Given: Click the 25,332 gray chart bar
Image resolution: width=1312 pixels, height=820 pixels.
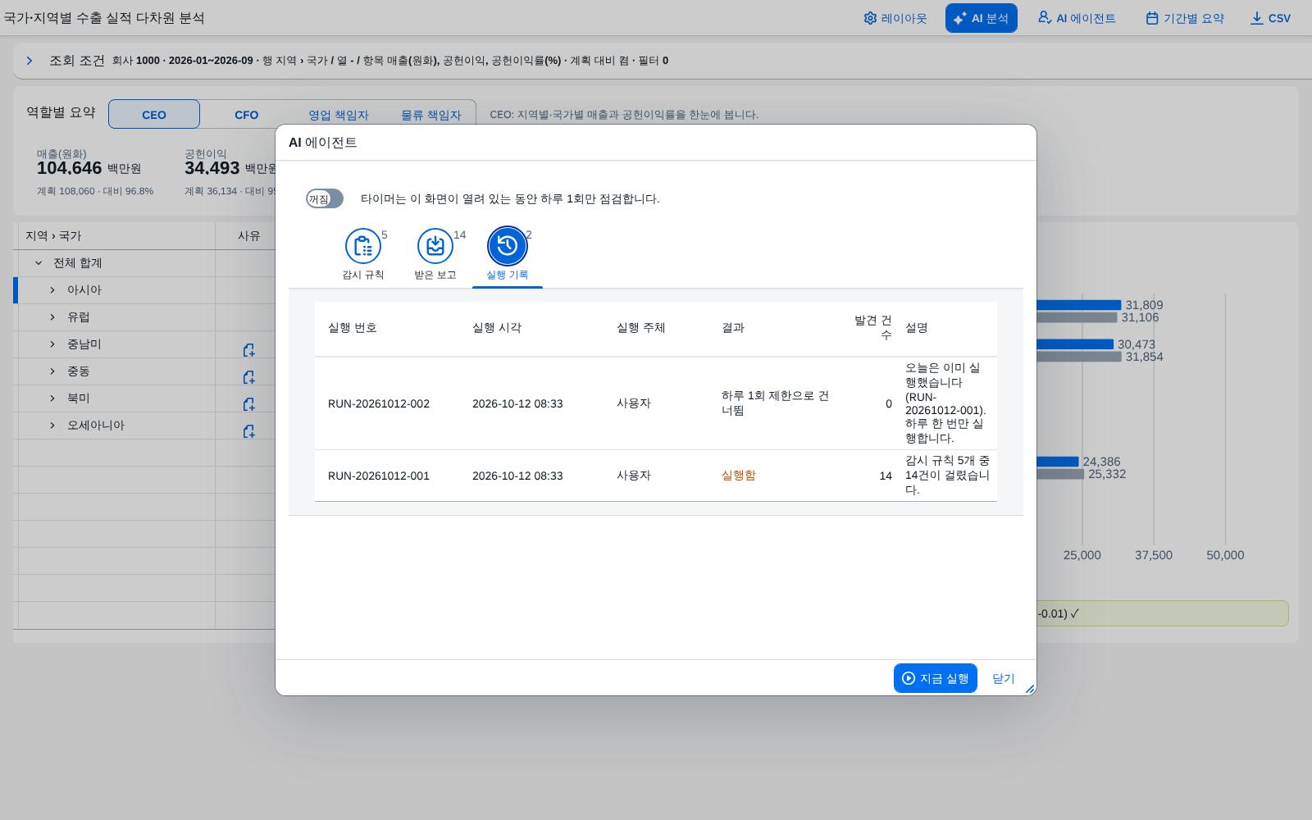Looking at the screenshot, I should (x=1060, y=474).
